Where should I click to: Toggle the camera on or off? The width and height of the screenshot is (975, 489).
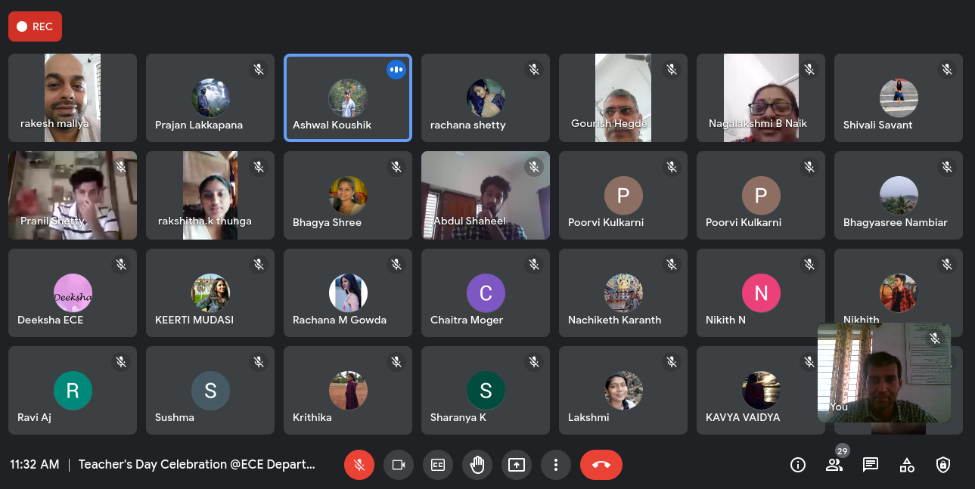click(399, 465)
